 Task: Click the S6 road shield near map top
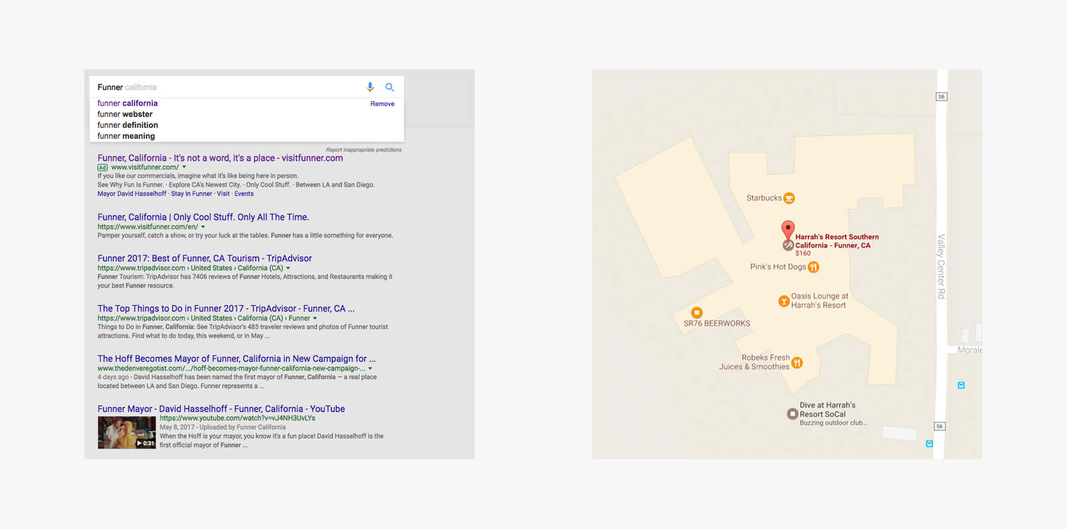coord(942,97)
